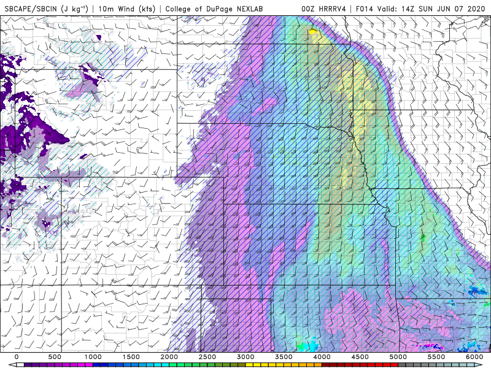The image size is (491, 368).
Task: Click the Valid: 14Z SUN JUN 07 2020 text
Action: click(431, 9)
